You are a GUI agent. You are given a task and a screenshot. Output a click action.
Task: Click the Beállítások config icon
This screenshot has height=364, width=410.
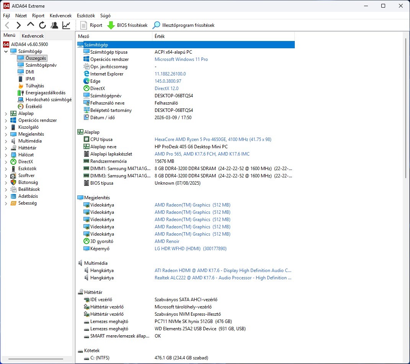tap(13, 189)
